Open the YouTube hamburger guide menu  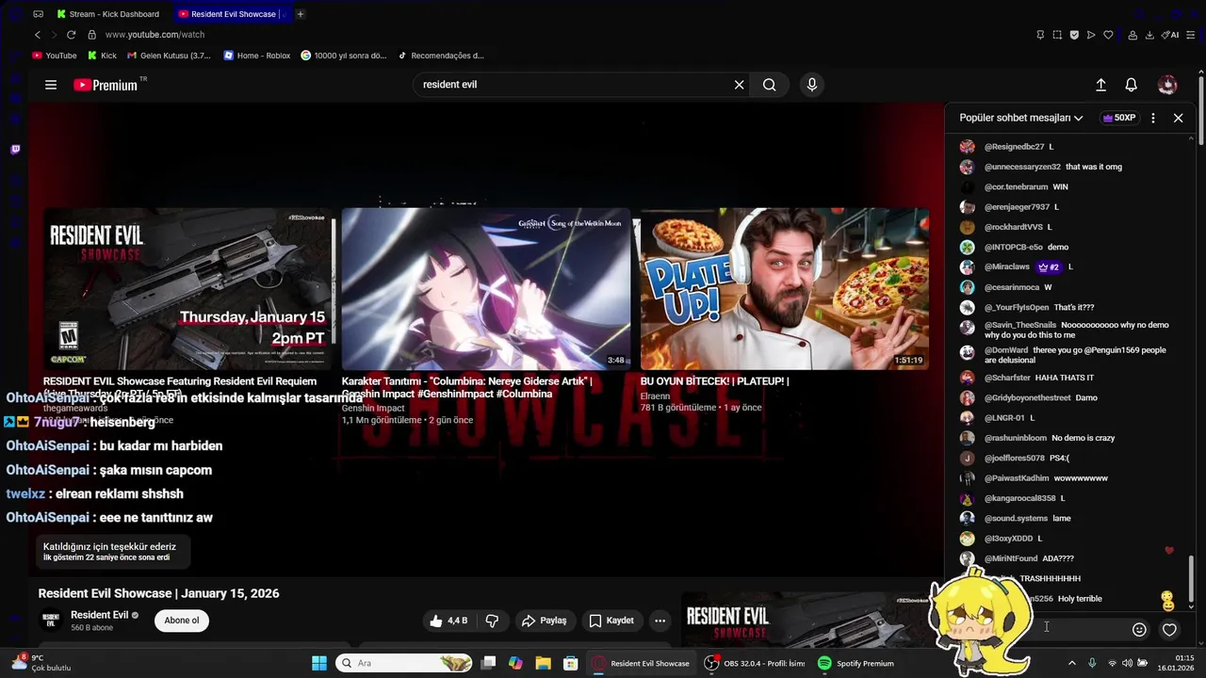coord(51,85)
